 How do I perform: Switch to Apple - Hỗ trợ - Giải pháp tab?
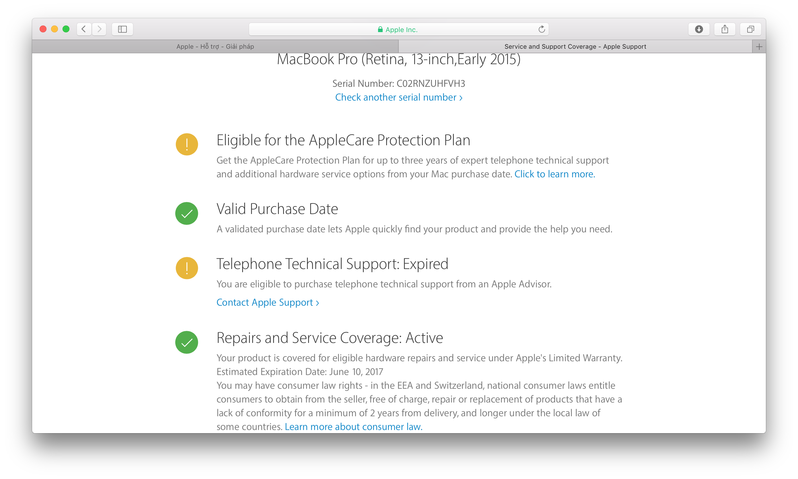tap(215, 46)
